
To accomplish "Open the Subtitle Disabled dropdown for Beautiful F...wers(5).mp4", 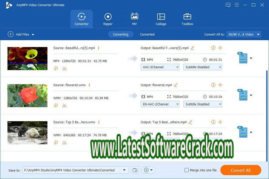I will tap(203, 67).
